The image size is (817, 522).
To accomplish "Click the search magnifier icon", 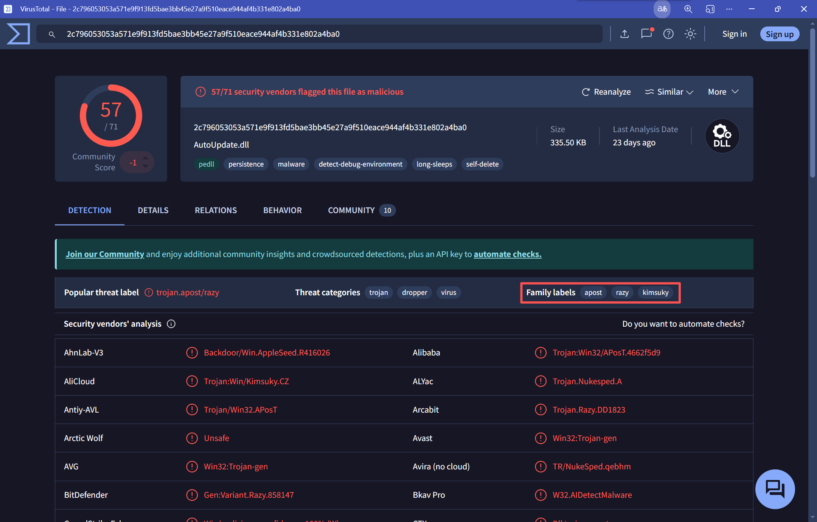I will coord(52,34).
